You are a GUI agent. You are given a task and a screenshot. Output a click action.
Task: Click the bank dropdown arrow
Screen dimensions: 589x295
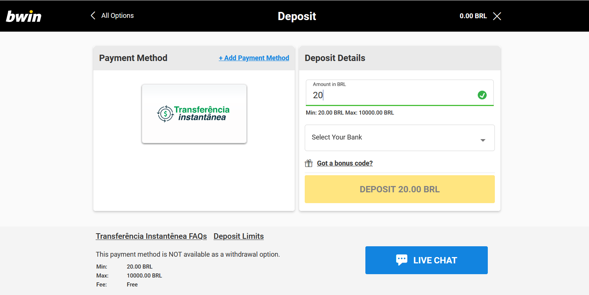click(483, 140)
